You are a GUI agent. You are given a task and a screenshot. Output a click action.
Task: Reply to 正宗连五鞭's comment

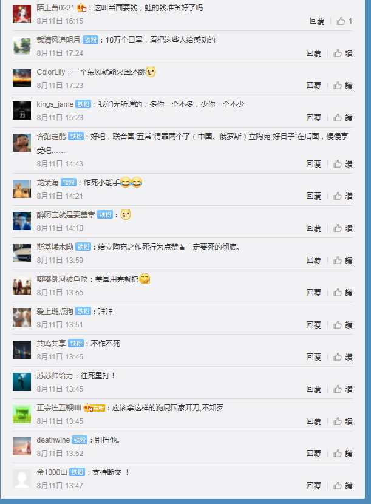313,421
